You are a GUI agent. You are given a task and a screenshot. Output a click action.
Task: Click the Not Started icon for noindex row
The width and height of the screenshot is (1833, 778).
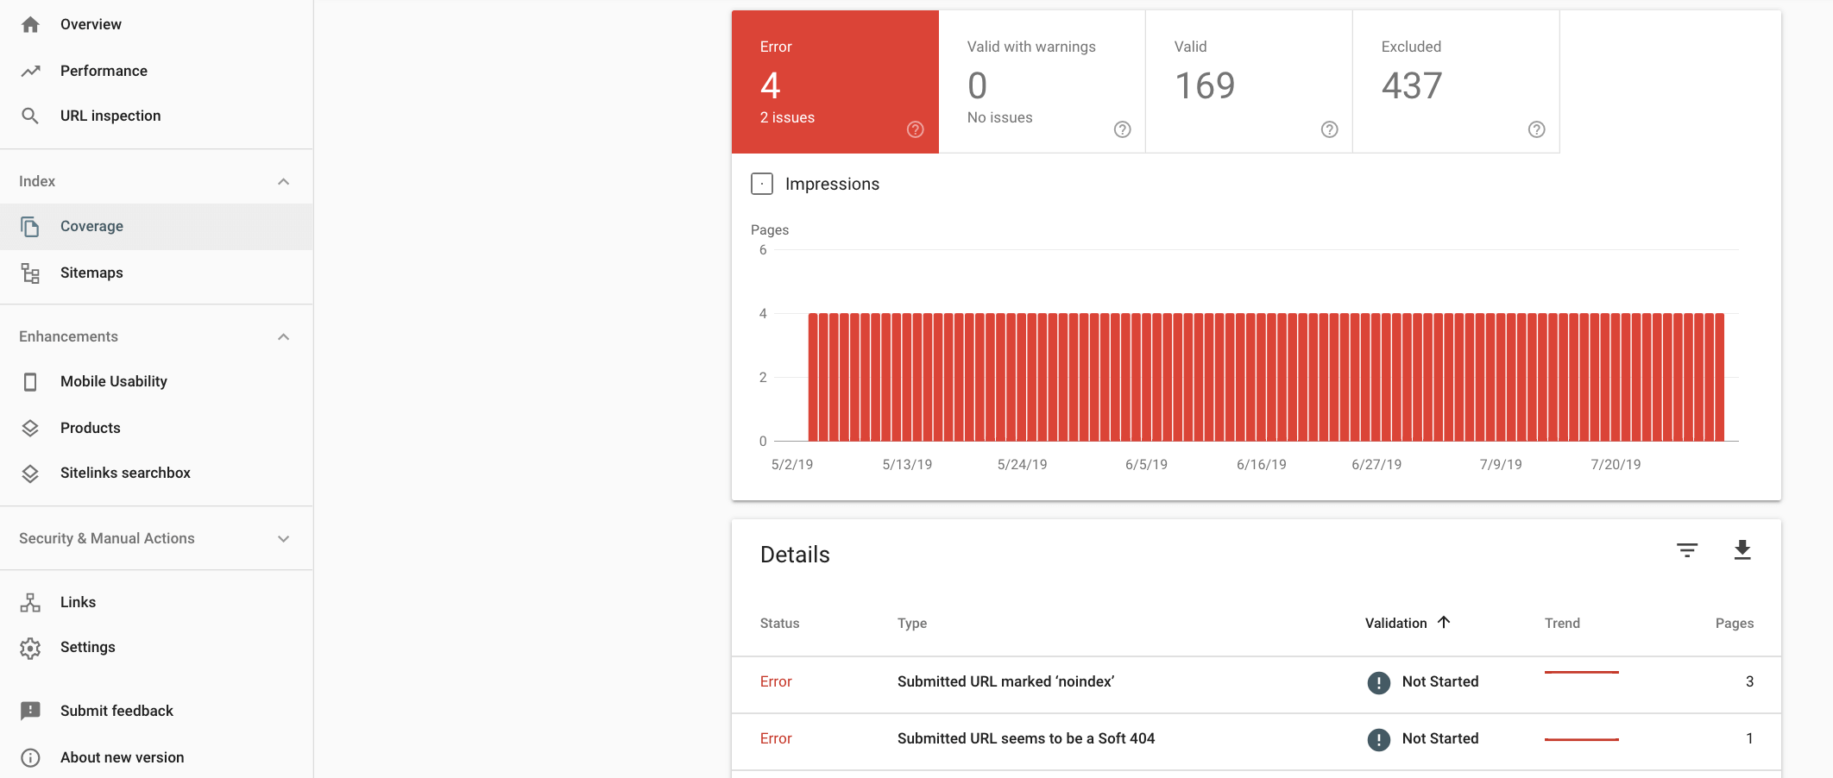tap(1379, 683)
